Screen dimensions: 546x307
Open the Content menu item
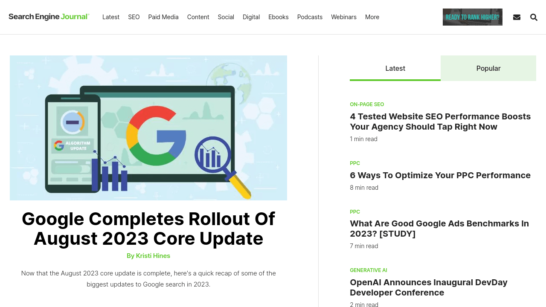point(198,17)
